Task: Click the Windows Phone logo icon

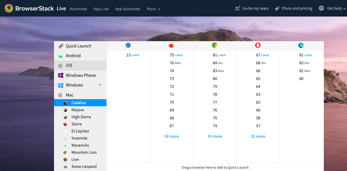Action: click(61, 75)
